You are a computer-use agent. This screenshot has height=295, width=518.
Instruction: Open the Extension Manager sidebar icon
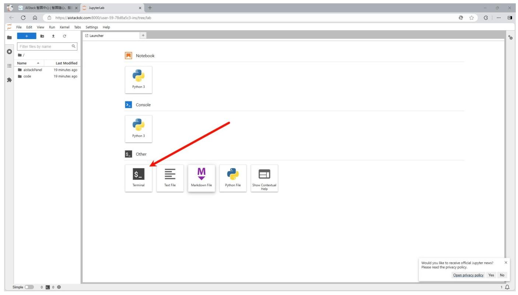click(7, 80)
